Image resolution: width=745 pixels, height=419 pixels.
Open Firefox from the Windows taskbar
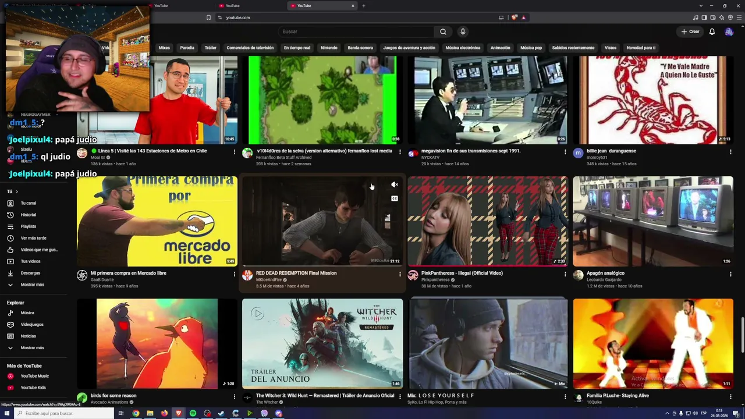pyautogui.click(x=164, y=413)
